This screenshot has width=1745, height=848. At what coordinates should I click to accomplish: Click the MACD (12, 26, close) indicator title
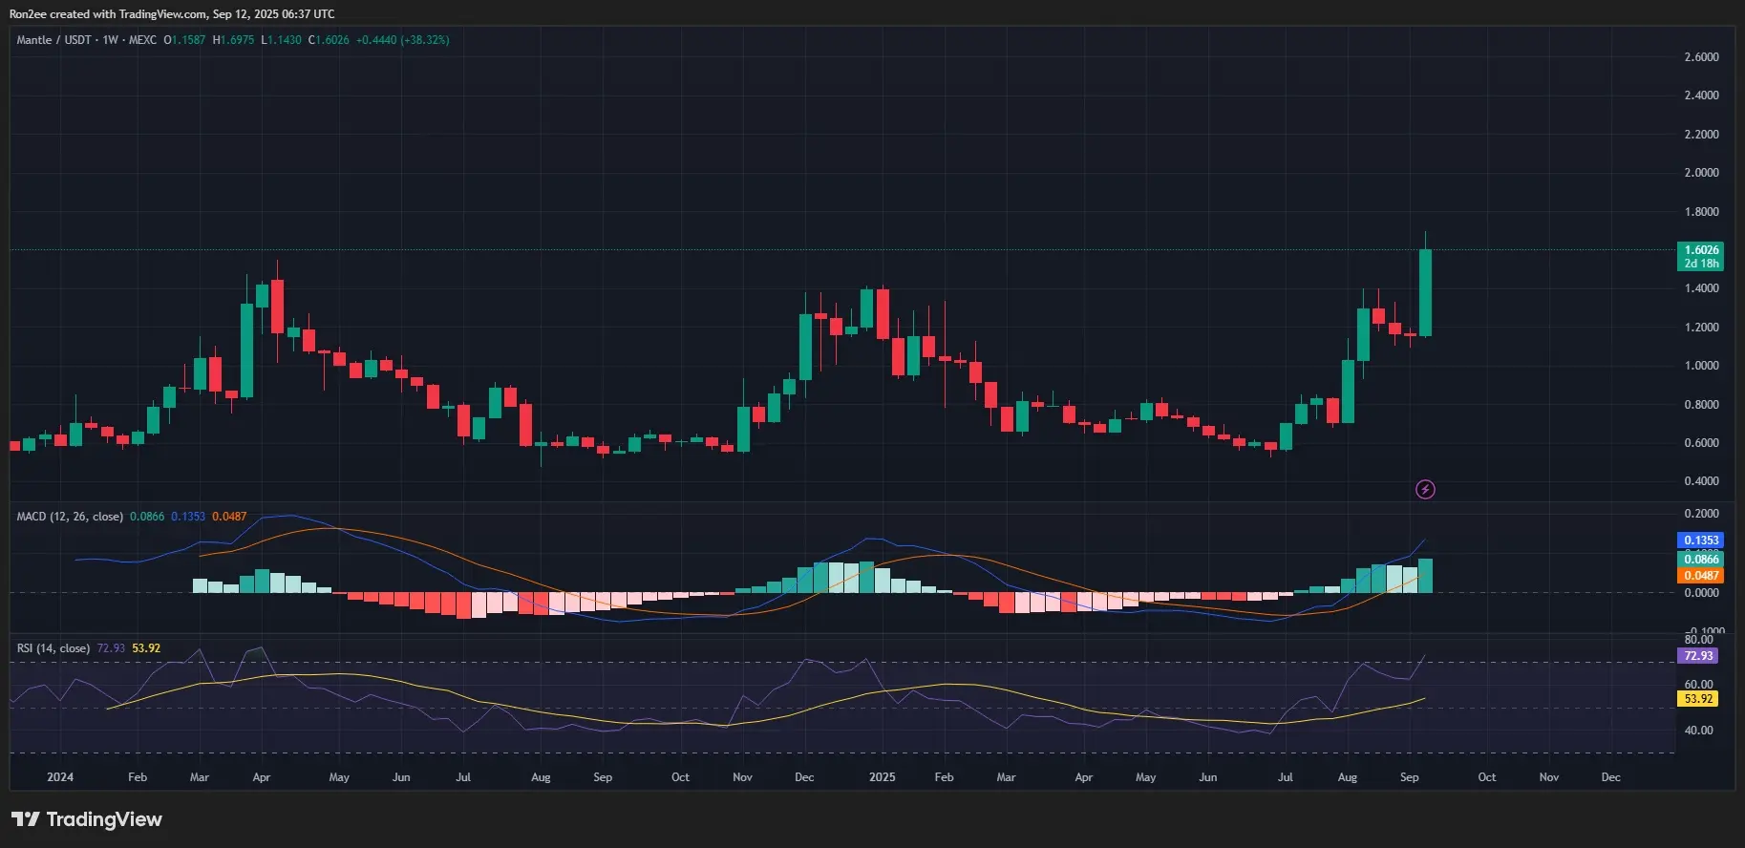(70, 517)
